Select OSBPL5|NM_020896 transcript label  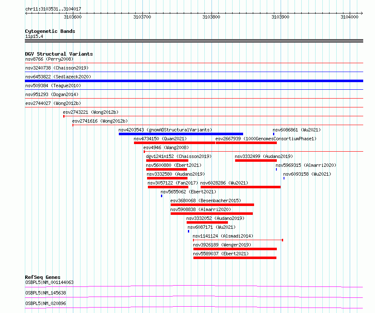click(x=46, y=303)
